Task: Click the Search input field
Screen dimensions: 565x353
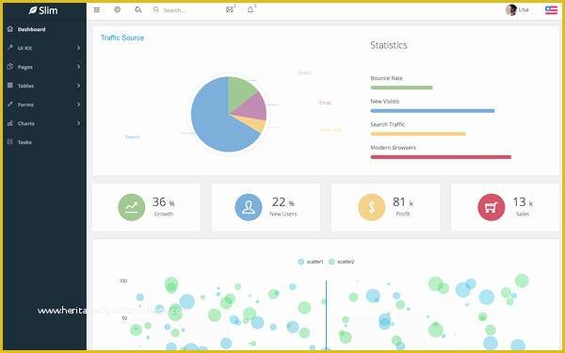Action: coord(187,10)
